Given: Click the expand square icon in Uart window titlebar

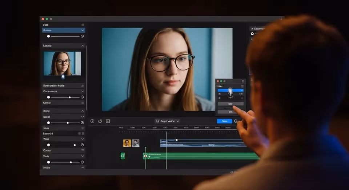Looking at the screenshot, I should 243,81.
